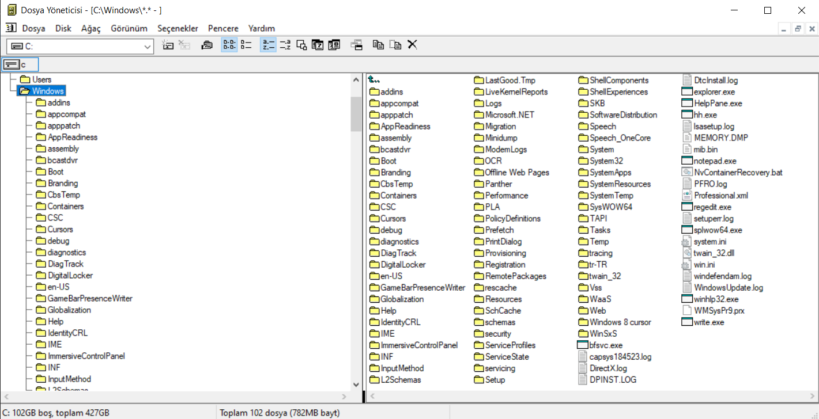Select the Windows folder in the tree
The width and height of the screenshot is (819, 419).
click(x=41, y=91)
